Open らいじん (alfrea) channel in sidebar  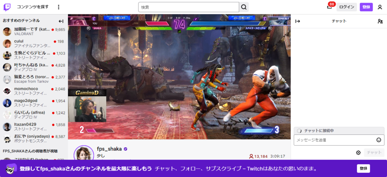coord(34,115)
